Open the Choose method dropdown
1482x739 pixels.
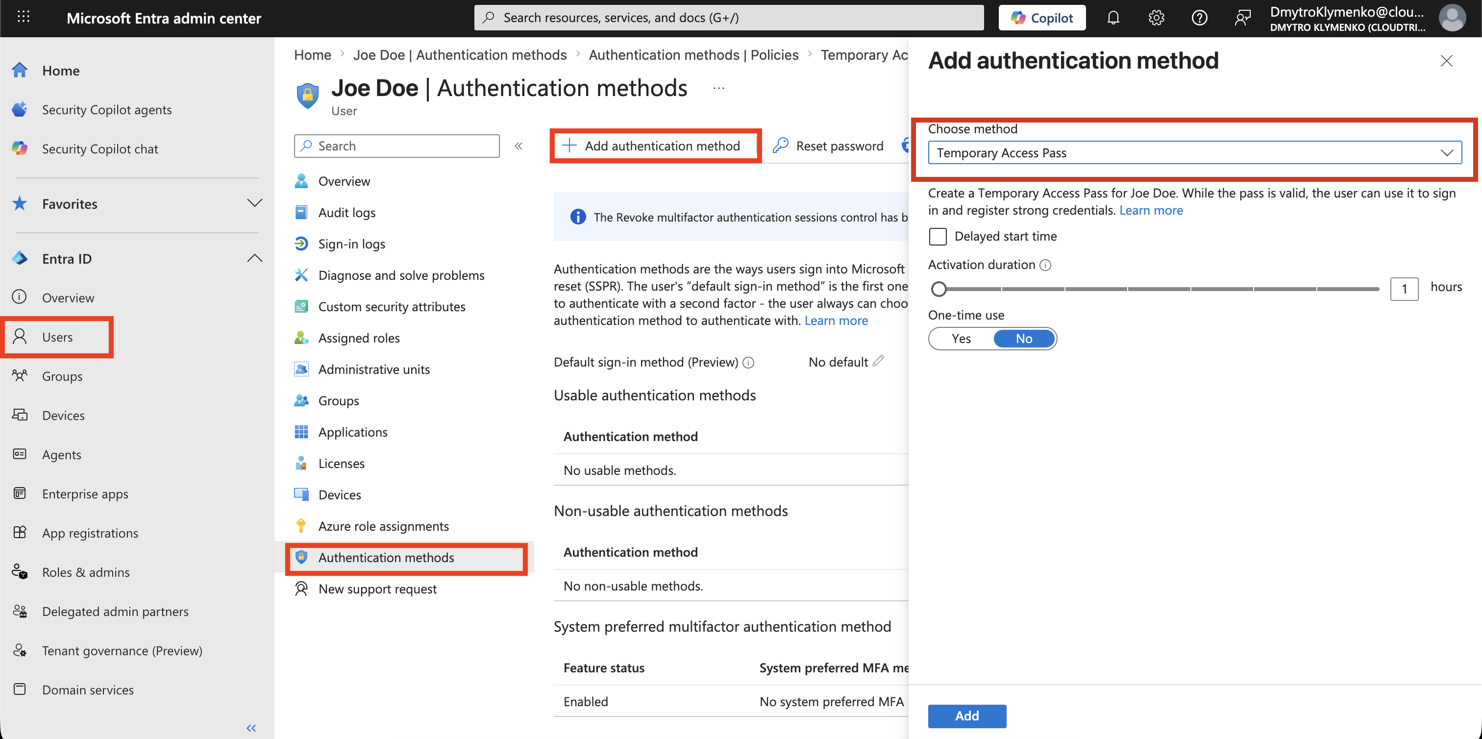(x=1194, y=152)
